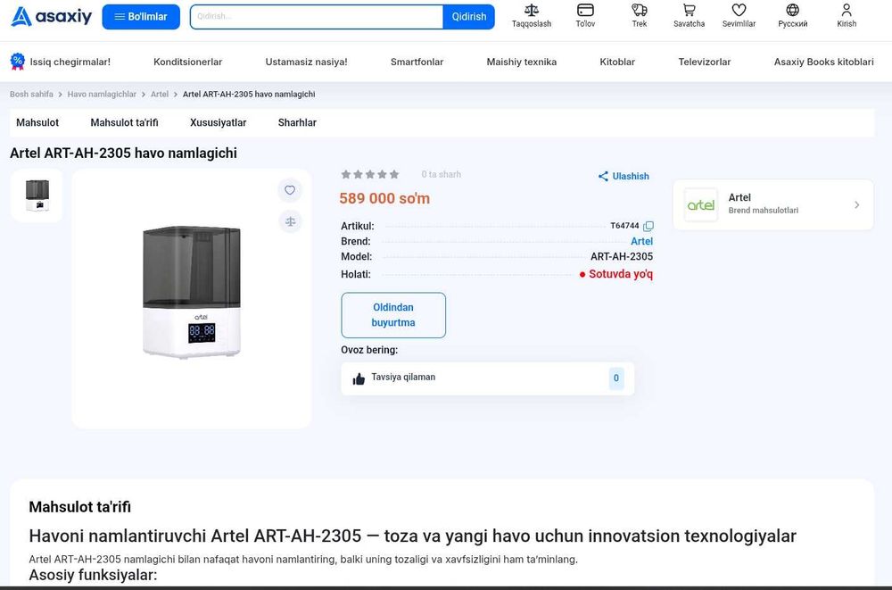Click Bosh sahifa breadcrumb link
892x590 pixels.
(x=31, y=94)
